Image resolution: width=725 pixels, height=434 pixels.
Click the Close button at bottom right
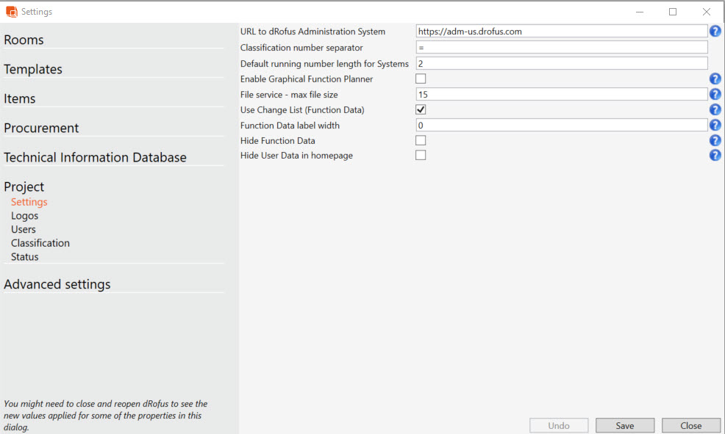tap(690, 426)
